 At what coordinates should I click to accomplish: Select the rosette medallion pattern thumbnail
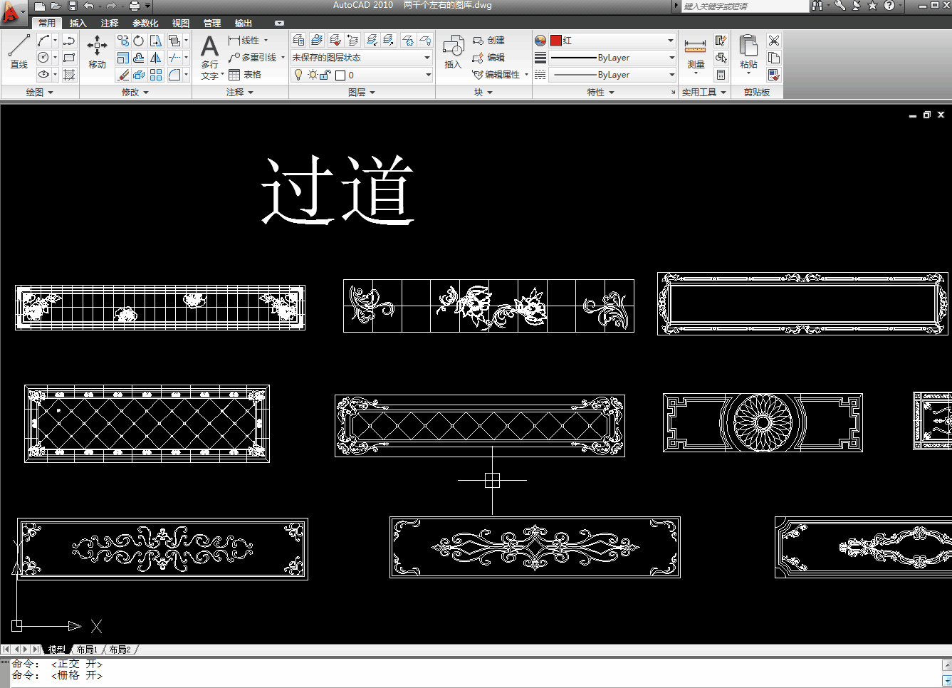(x=763, y=422)
